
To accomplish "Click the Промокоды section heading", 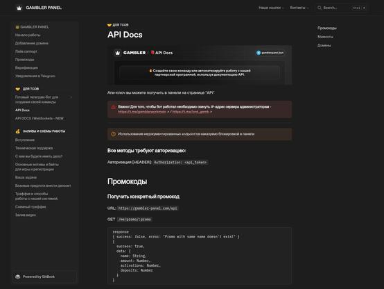I will pyautogui.click(x=127, y=181).
